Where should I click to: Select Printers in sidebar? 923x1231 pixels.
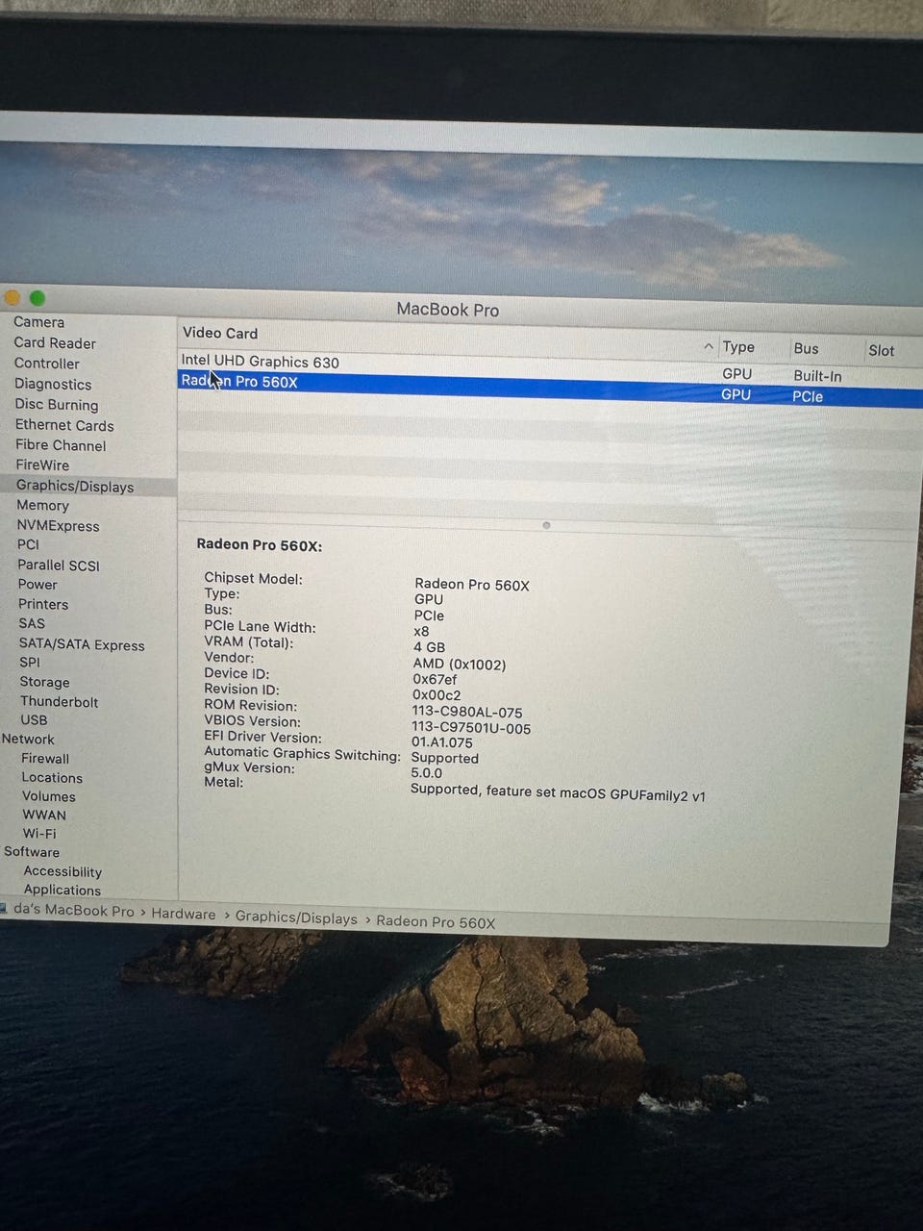pyautogui.click(x=43, y=605)
